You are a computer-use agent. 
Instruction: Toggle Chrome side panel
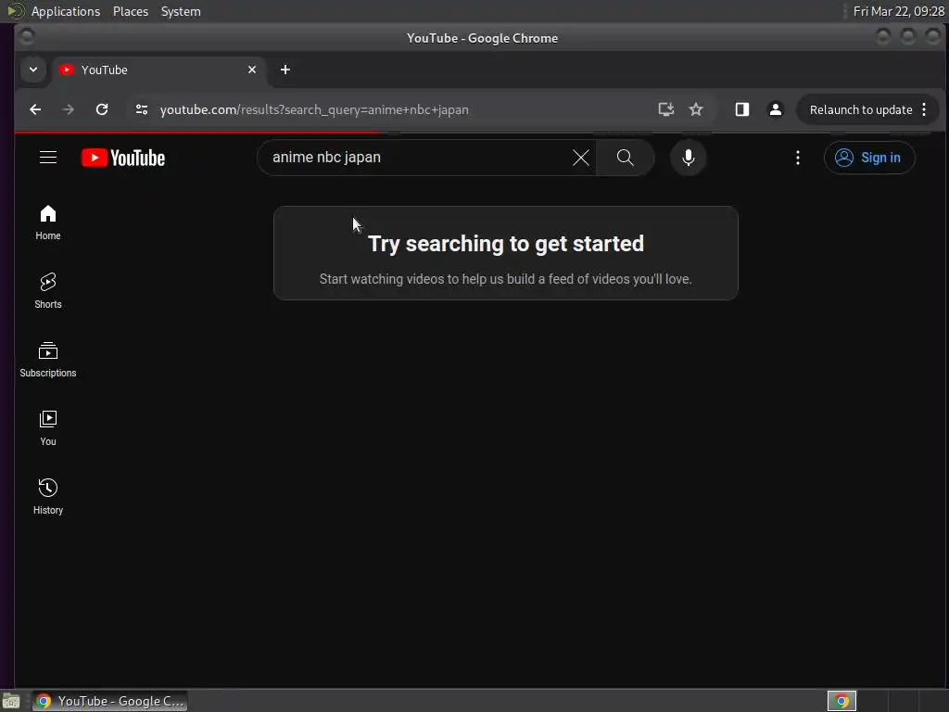pos(742,109)
